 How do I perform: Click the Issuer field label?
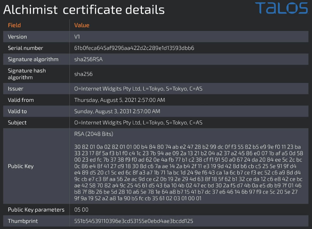click(x=16, y=89)
